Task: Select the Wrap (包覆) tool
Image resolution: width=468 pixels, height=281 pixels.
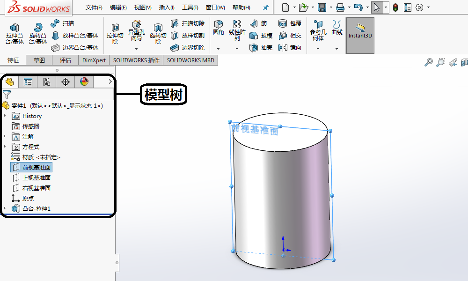Action: pos(290,23)
